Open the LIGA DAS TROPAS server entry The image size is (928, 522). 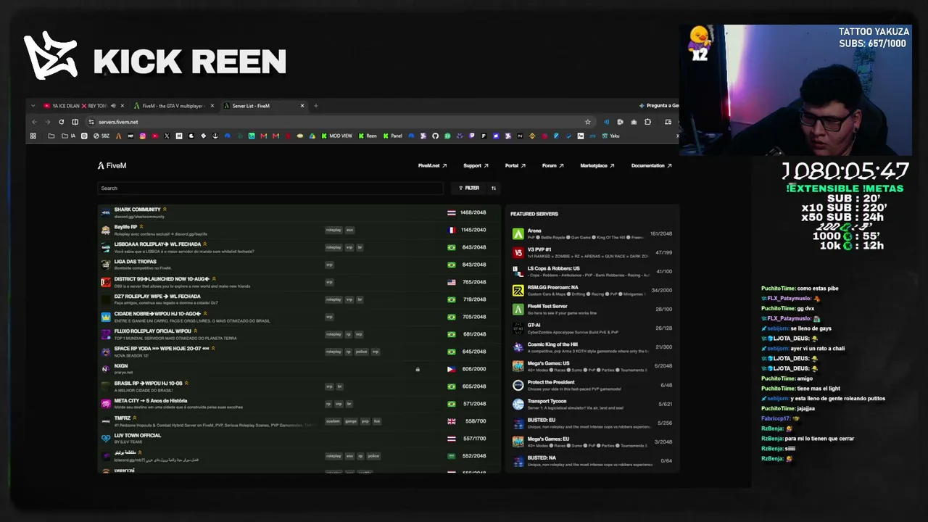[x=299, y=265]
